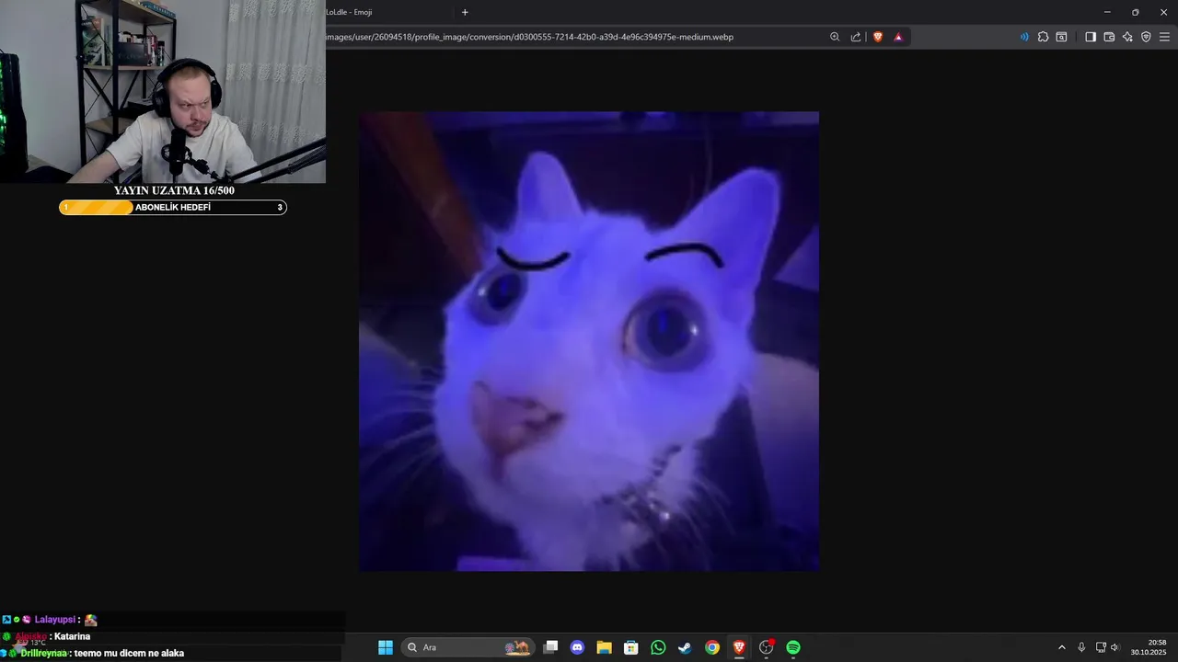Viewport: 1178px width, 662px height.
Task: Open the network status tray icon
Action: click(x=1101, y=647)
